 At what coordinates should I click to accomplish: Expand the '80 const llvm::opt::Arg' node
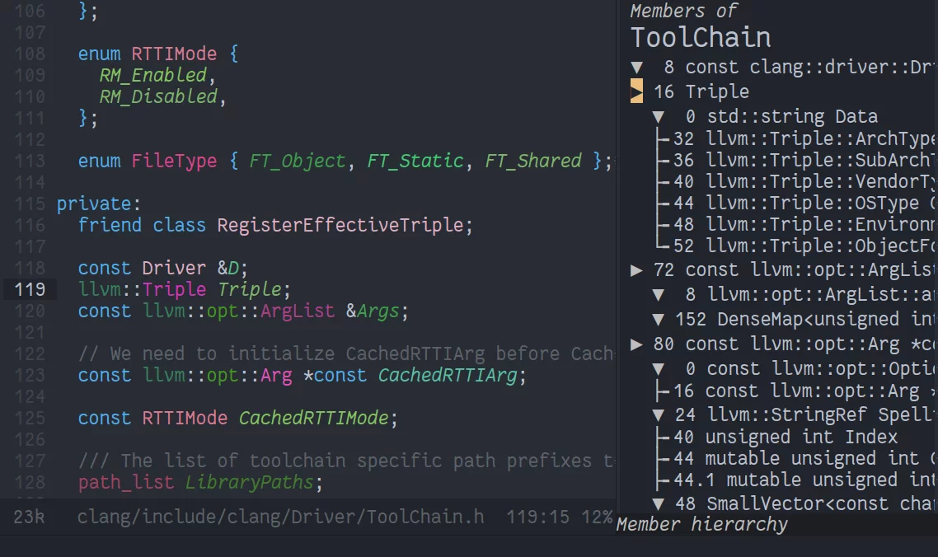[636, 344]
